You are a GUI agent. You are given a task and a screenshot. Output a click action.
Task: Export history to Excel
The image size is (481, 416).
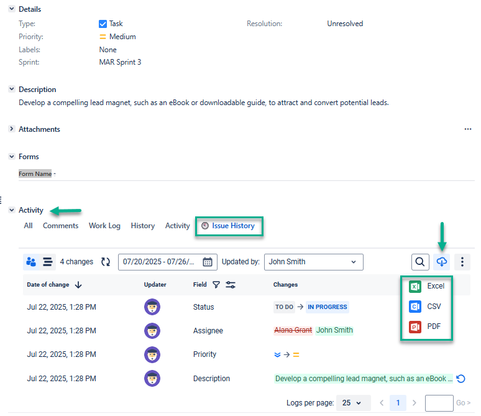click(427, 286)
